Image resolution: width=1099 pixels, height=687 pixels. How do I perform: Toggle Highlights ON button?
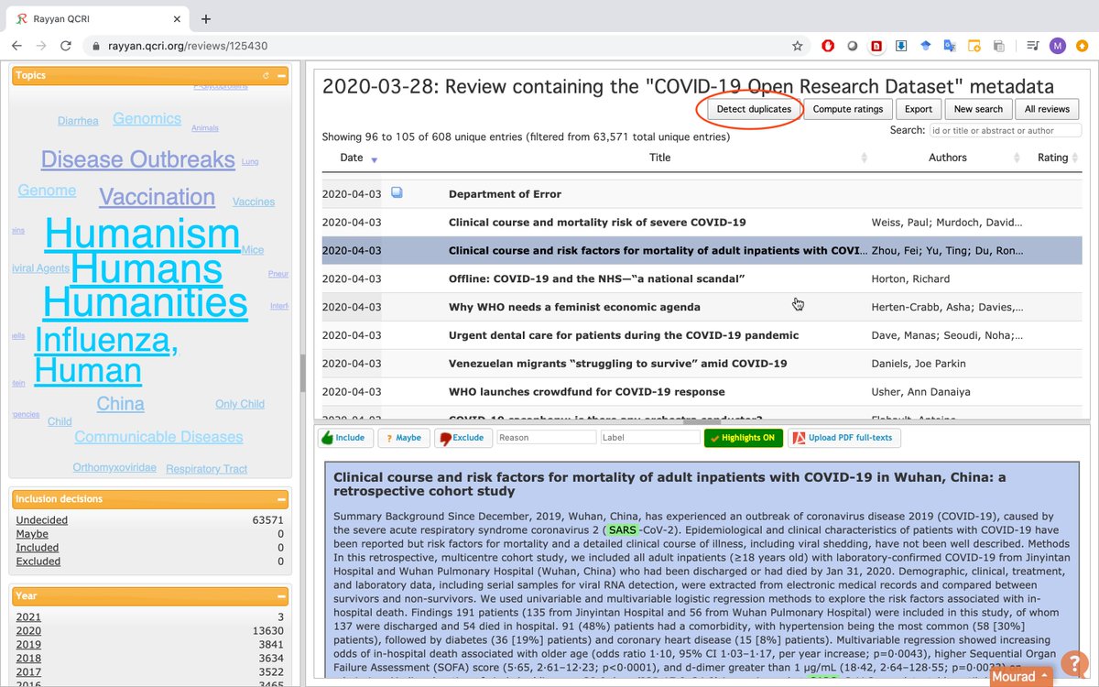point(743,438)
